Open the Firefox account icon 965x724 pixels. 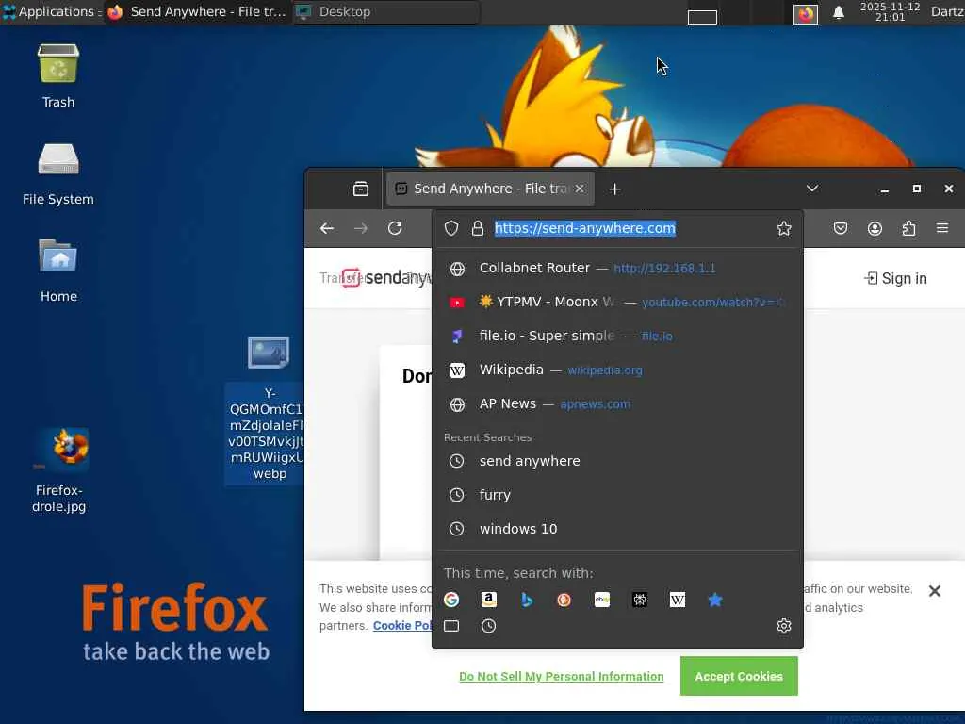point(875,228)
